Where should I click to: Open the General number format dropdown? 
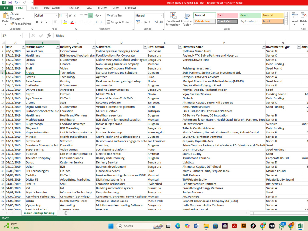pos(162,15)
